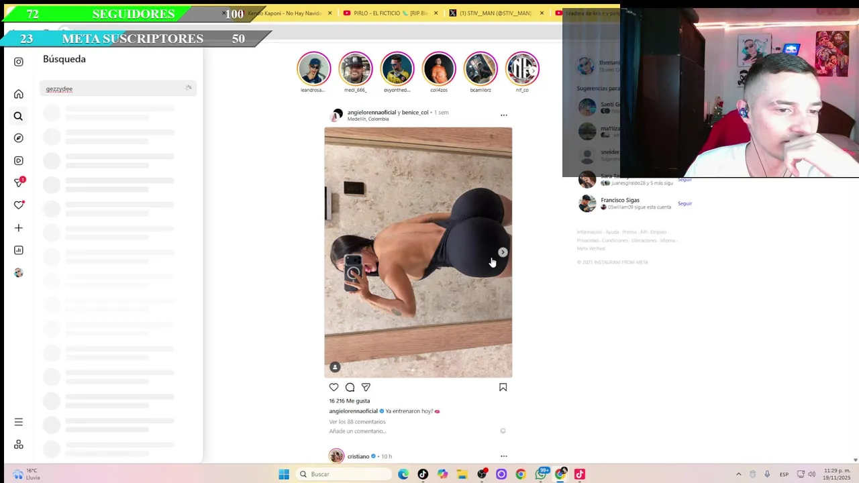Like the angielorennaoficial post
859x483 pixels.
[x=334, y=387]
